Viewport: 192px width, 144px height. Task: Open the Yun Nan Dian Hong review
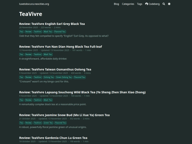click(x=60, y=47)
